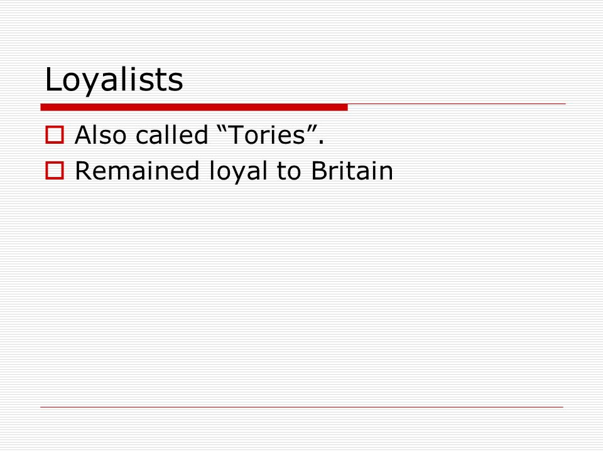Click the word "Britain" in the second bullet
The height and width of the screenshot is (452, 603).
[x=352, y=170]
